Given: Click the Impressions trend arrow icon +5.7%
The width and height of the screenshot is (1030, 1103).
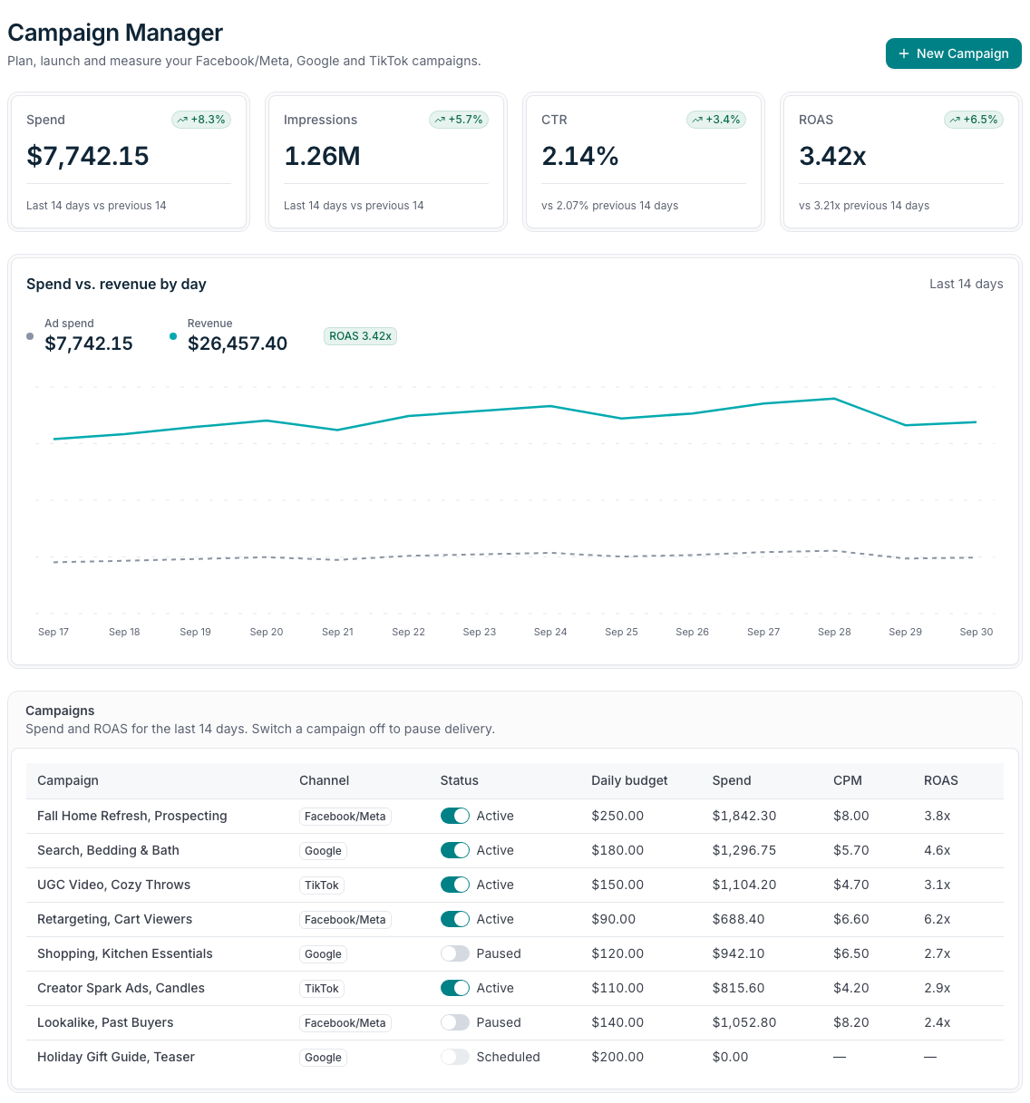Looking at the screenshot, I should pos(440,120).
